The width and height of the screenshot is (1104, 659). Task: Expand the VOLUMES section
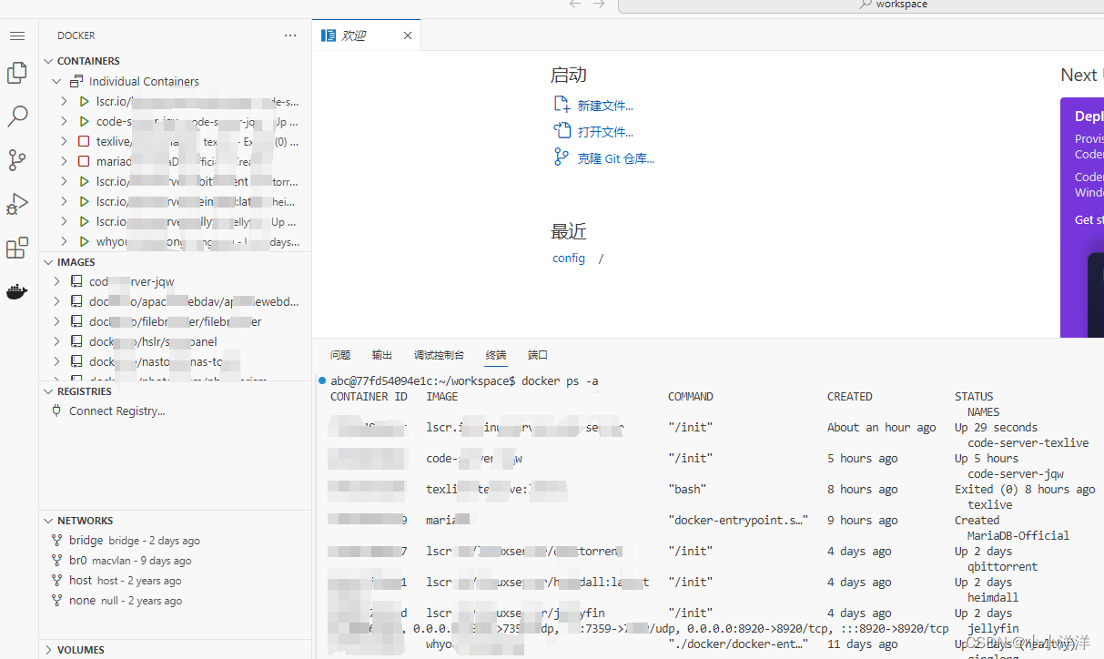(x=48, y=649)
